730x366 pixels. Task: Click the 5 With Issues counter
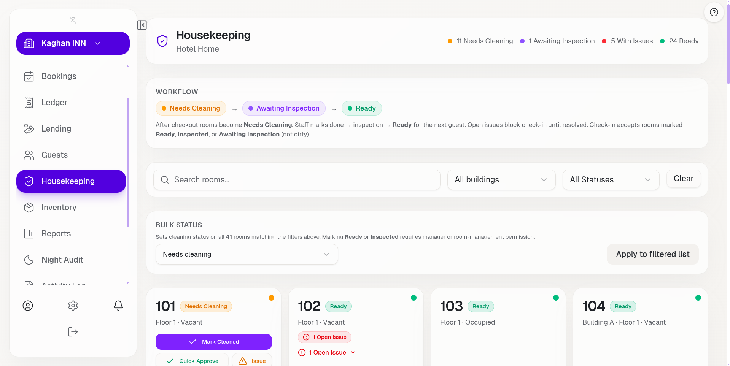point(627,41)
